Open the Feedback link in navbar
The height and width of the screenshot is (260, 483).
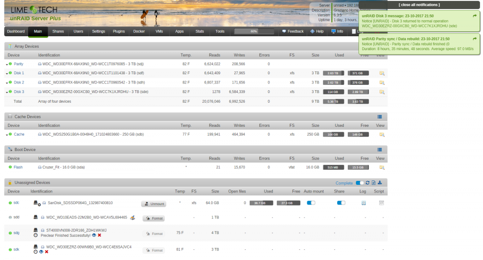[x=293, y=31]
